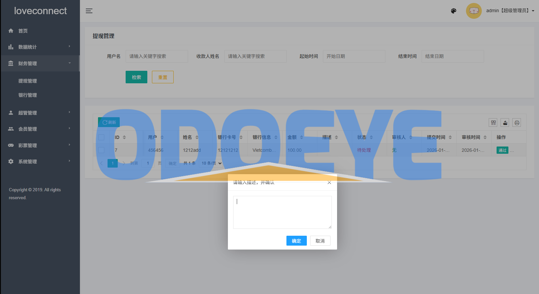Click the hamburger sidebar collapse icon
This screenshot has height=294, width=539.
coord(89,11)
